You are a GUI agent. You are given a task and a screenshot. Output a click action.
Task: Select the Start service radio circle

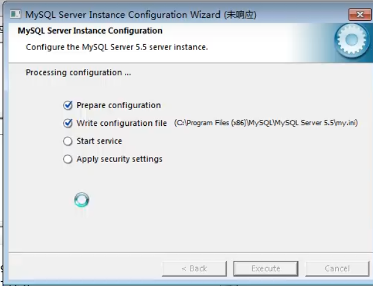[68, 141]
